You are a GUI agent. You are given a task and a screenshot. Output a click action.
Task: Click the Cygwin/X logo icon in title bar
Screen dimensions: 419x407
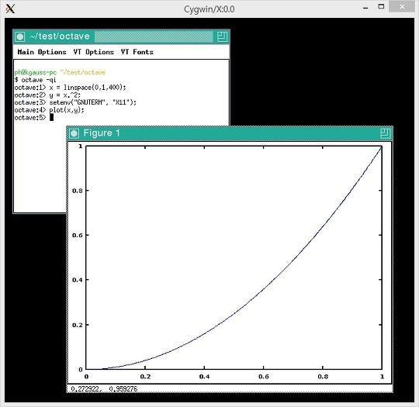(x=10, y=9)
